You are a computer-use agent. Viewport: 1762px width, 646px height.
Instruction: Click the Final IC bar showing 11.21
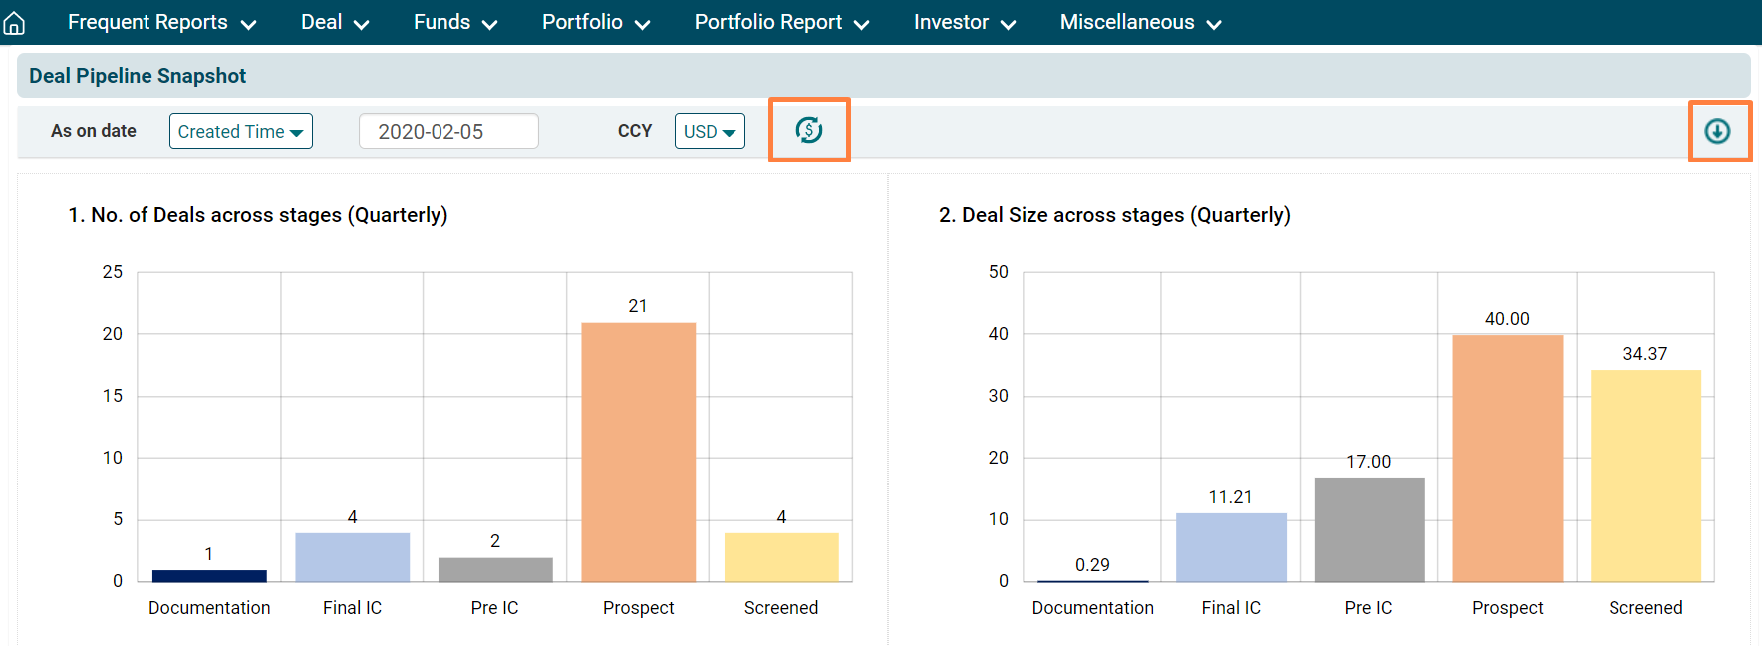click(1231, 547)
